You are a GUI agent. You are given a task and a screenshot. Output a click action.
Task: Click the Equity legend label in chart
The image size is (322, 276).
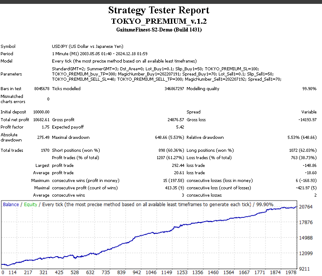[x=29, y=204]
